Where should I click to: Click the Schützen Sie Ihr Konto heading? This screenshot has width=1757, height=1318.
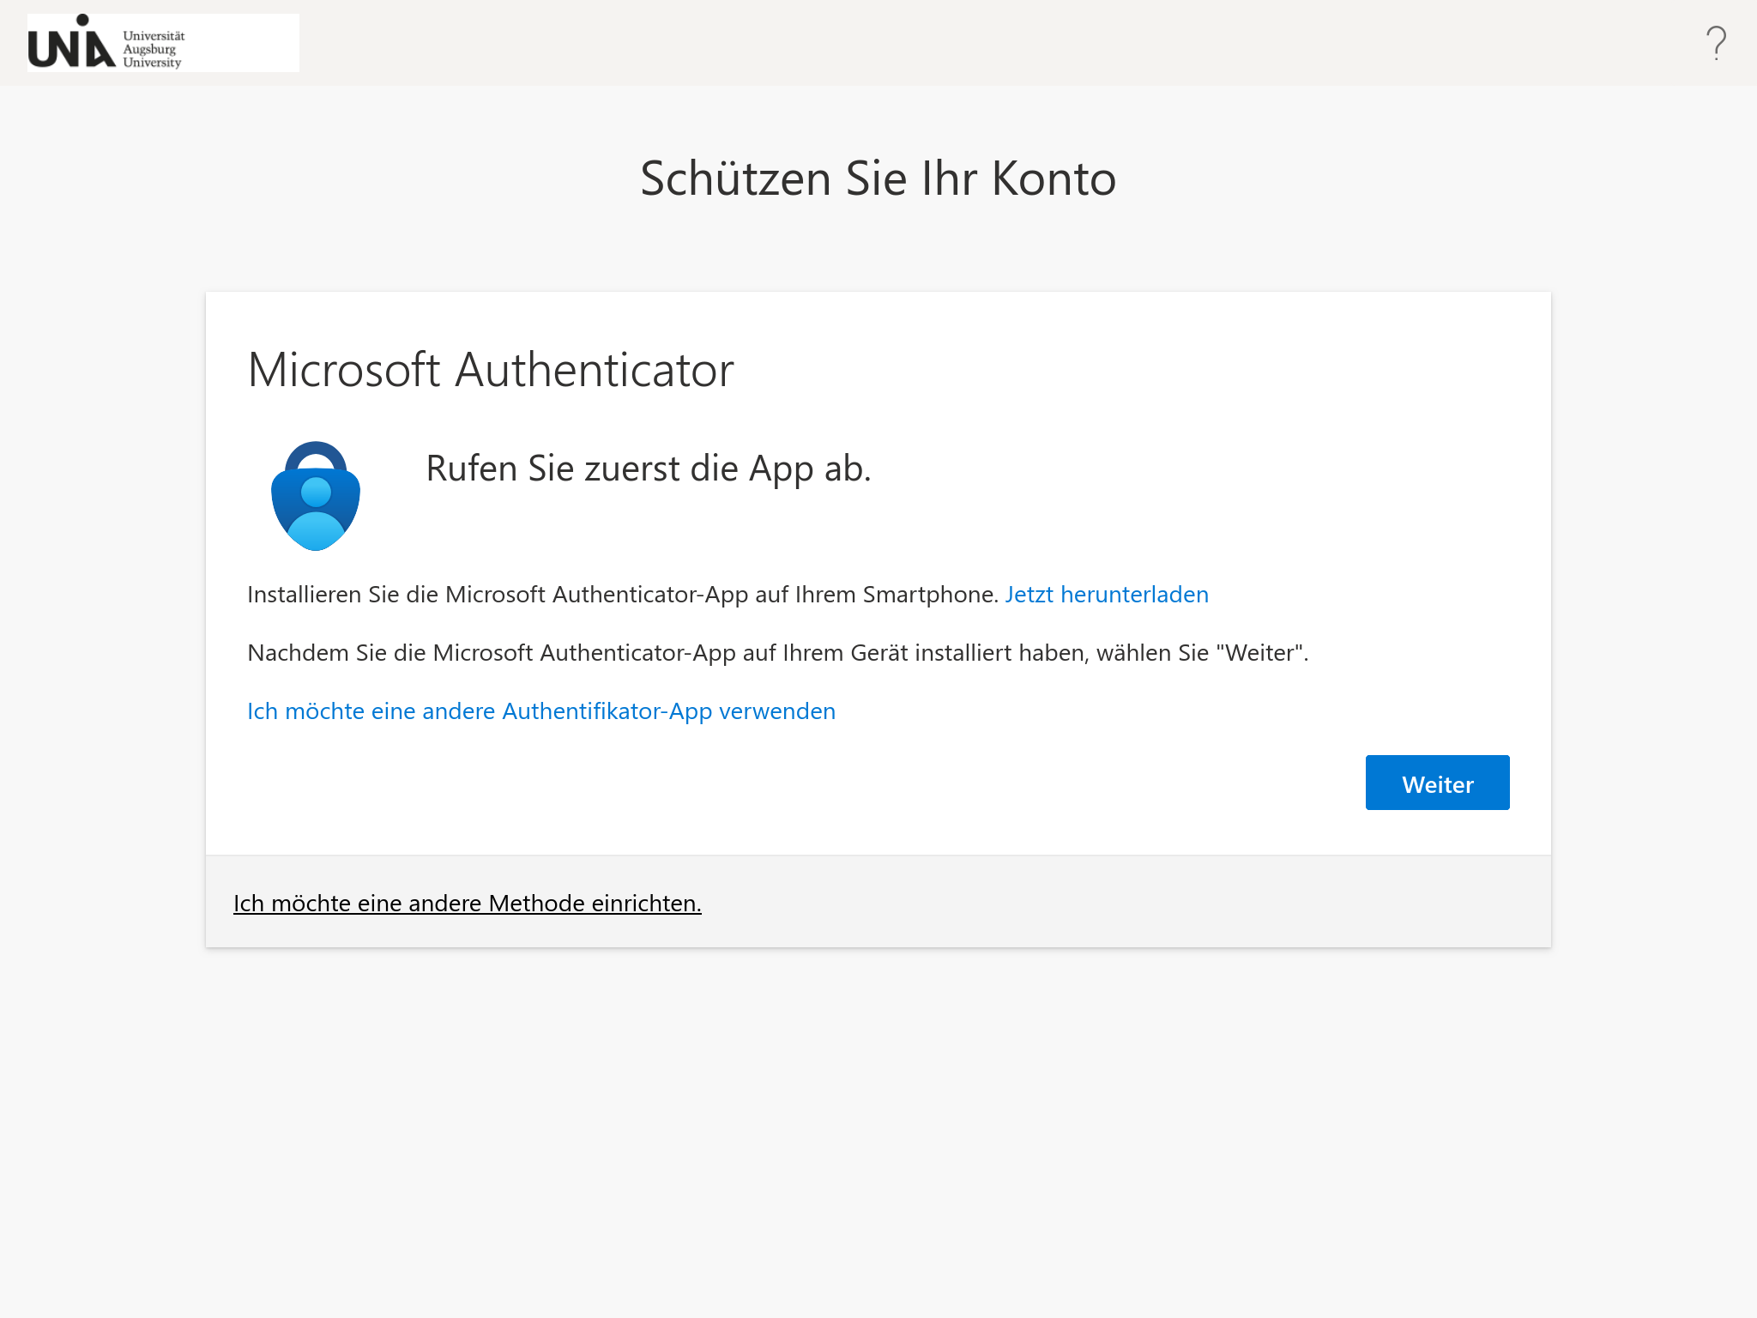878,178
